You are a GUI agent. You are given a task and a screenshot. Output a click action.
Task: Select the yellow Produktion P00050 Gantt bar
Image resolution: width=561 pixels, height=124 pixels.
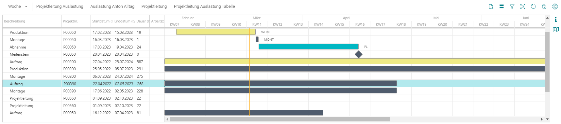(216, 32)
